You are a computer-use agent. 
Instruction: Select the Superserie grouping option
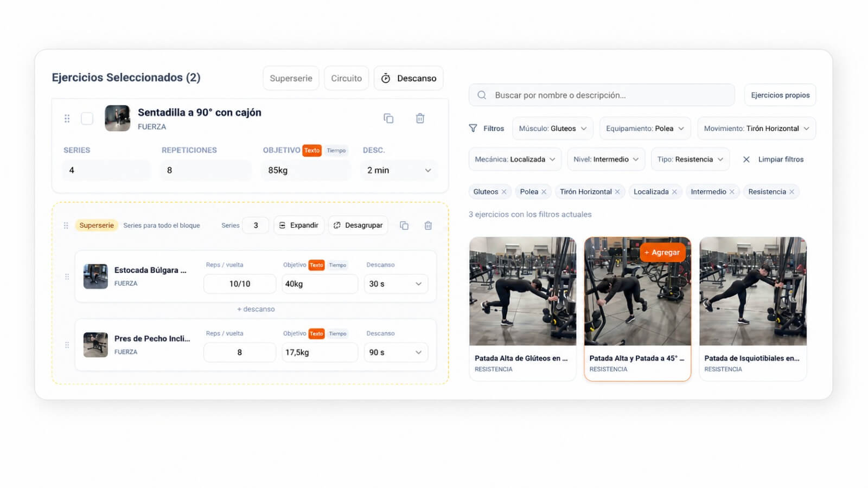coord(291,78)
